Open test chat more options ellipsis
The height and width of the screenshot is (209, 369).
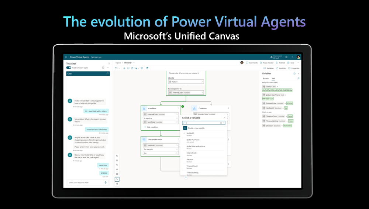click(x=107, y=68)
